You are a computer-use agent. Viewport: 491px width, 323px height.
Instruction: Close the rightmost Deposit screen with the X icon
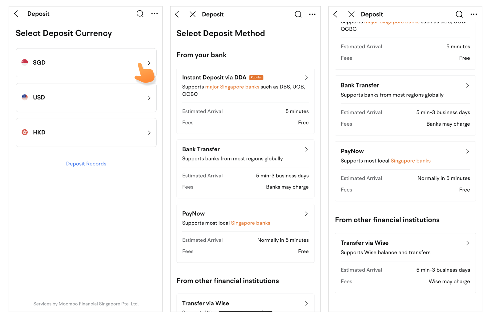(351, 14)
